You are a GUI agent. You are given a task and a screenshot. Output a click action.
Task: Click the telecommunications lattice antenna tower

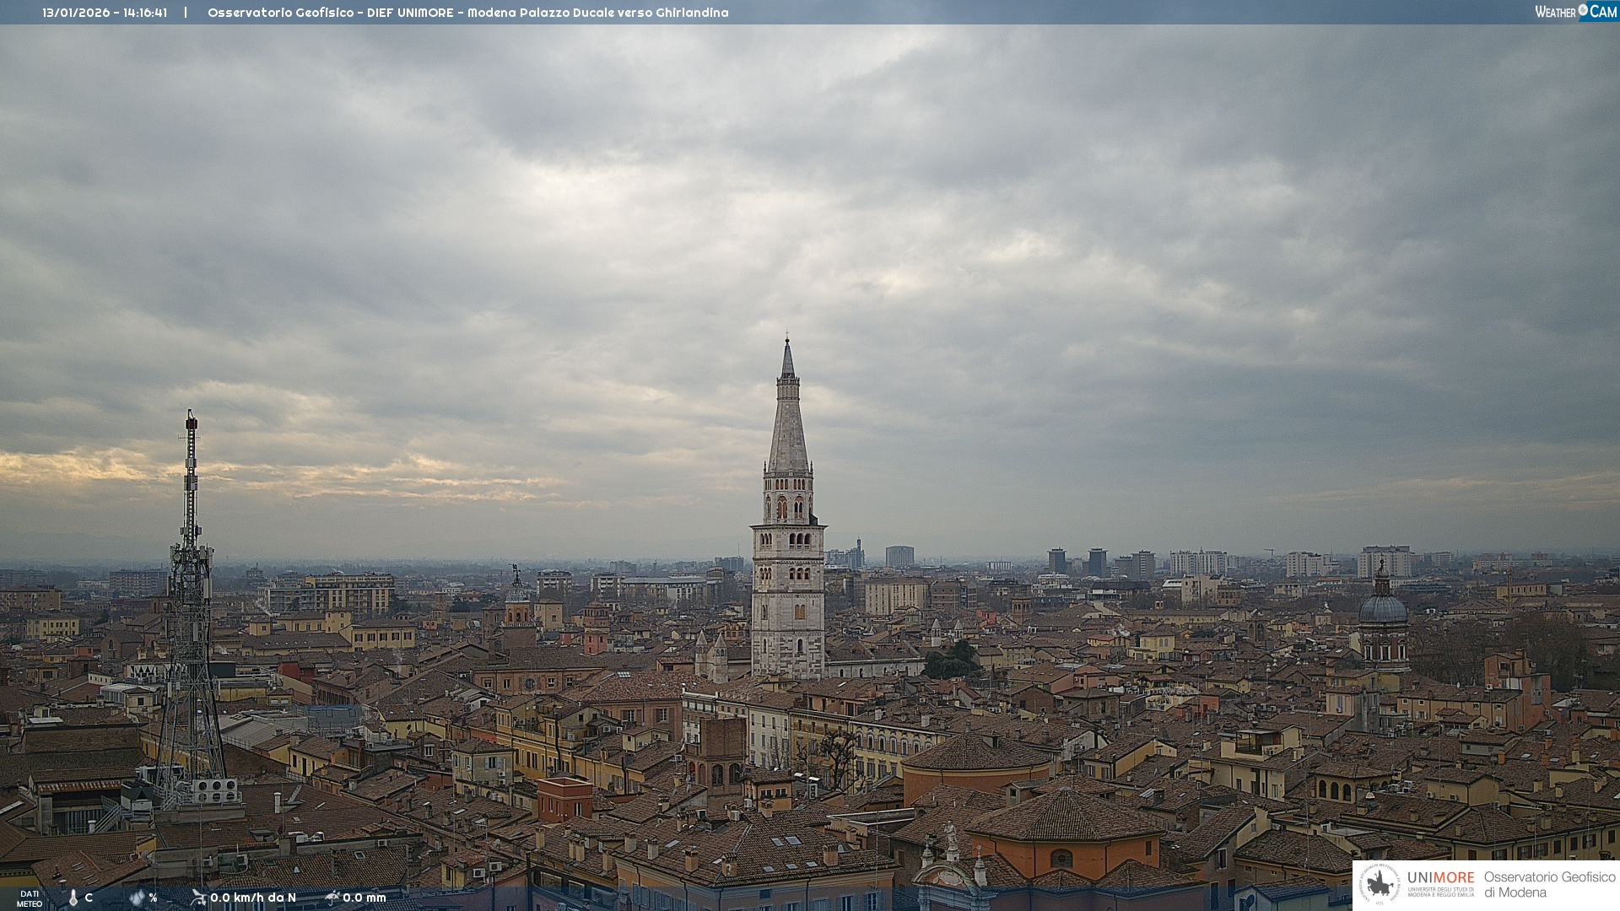191,607
